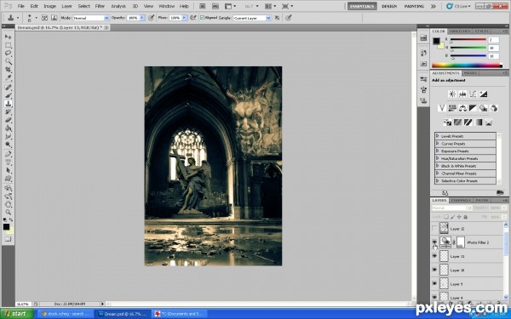
Task: Open the CS Live button
Action: pyautogui.click(x=459, y=6)
